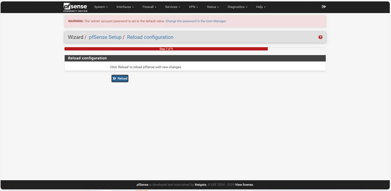Screen dimensions: 391x191
Task: Click the logout icon in the navbar
Action: pos(324,7)
